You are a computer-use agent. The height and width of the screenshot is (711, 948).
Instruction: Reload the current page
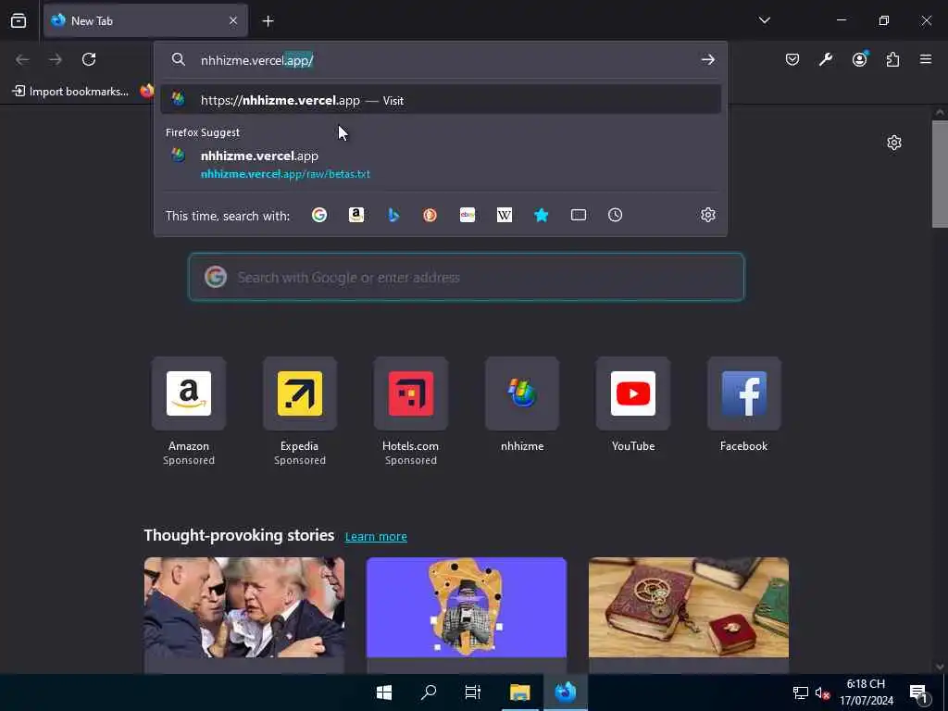[89, 59]
